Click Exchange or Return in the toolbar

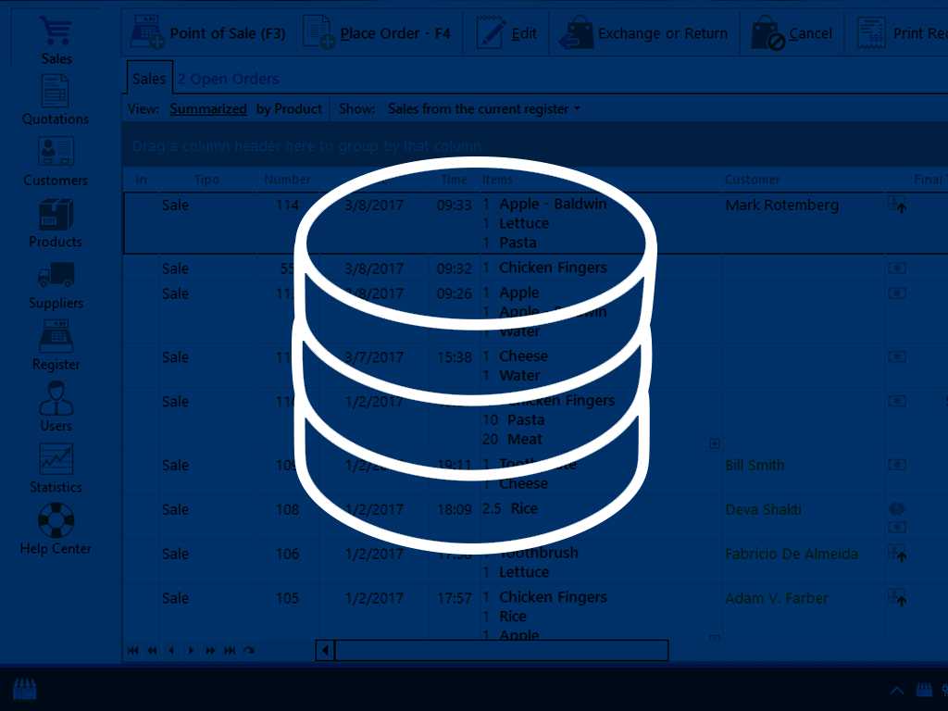(x=644, y=33)
